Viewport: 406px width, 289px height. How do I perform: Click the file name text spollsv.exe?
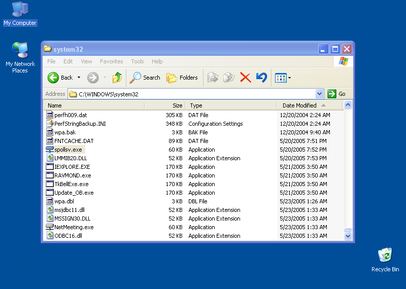(68, 150)
